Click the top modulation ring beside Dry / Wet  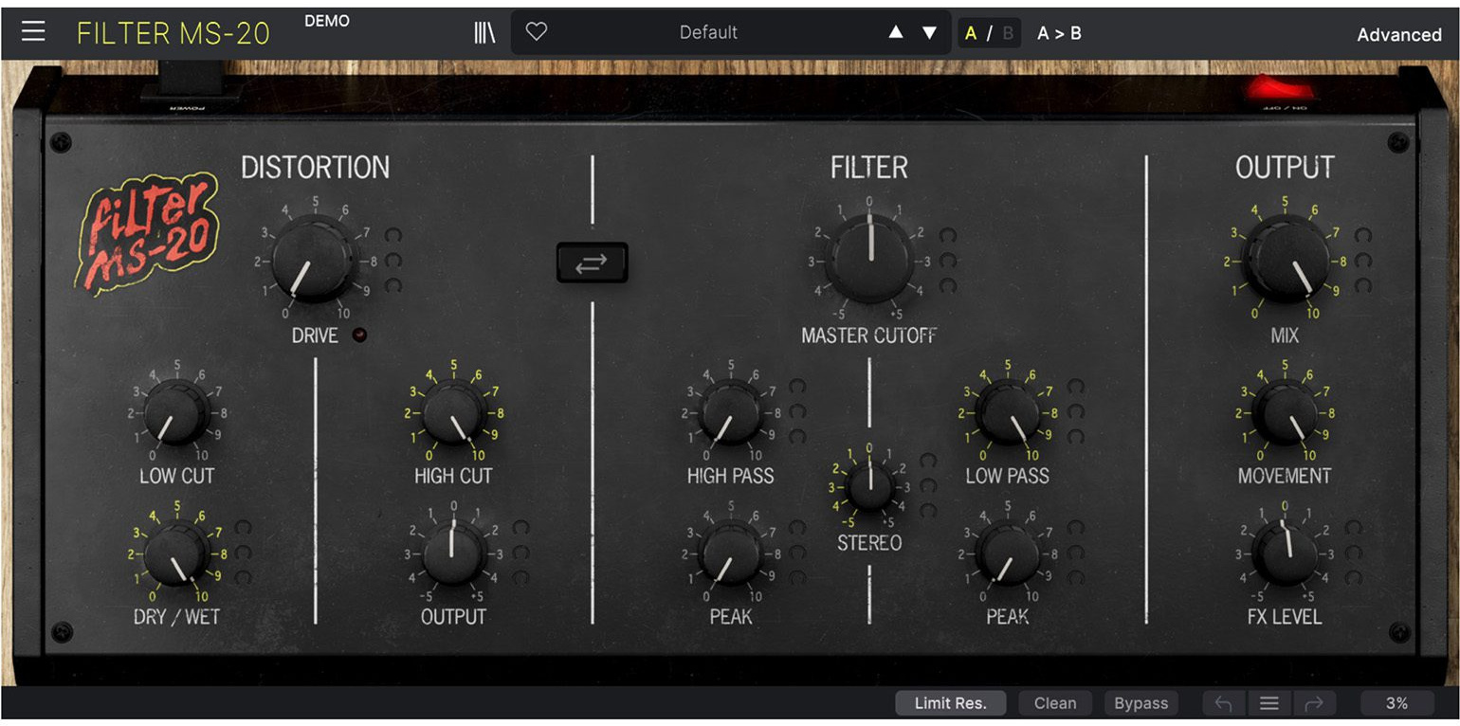coord(244,528)
